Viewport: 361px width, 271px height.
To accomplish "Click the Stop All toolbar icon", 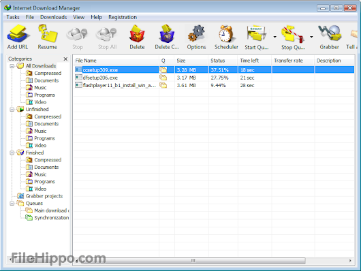I will tap(107, 37).
